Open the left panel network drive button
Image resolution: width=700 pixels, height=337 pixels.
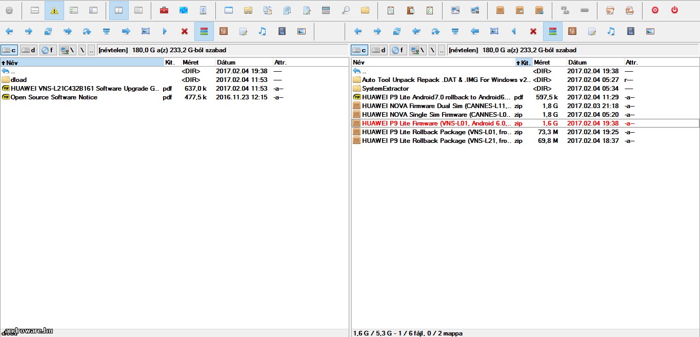click(x=67, y=50)
